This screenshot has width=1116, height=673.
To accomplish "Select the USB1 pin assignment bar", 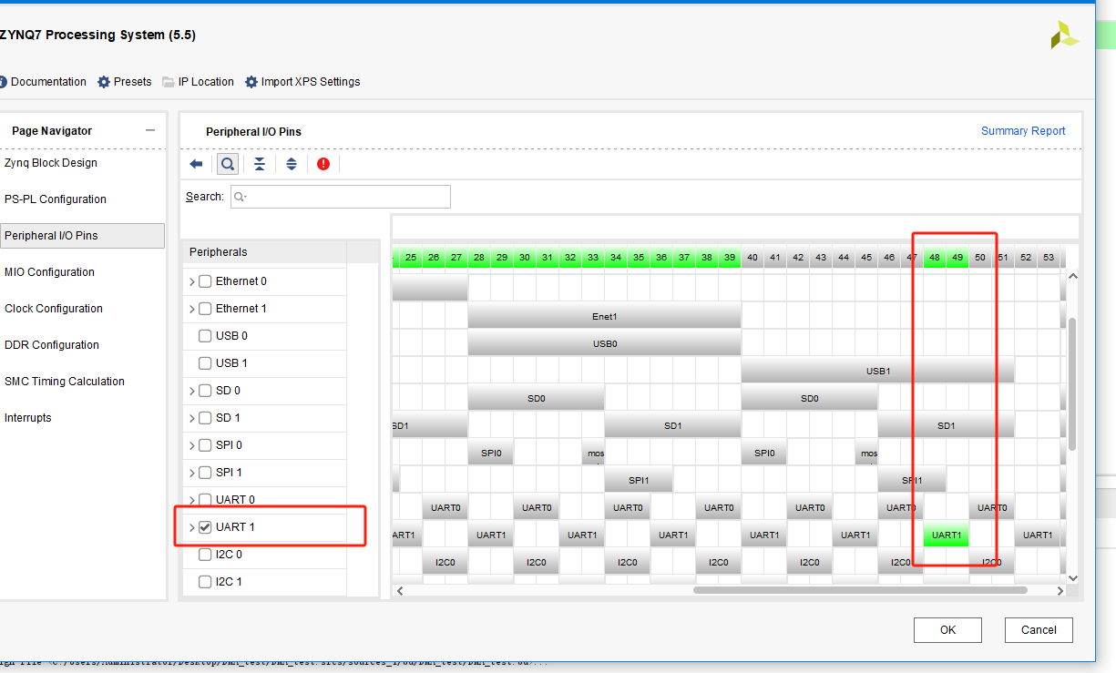I will point(877,371).
